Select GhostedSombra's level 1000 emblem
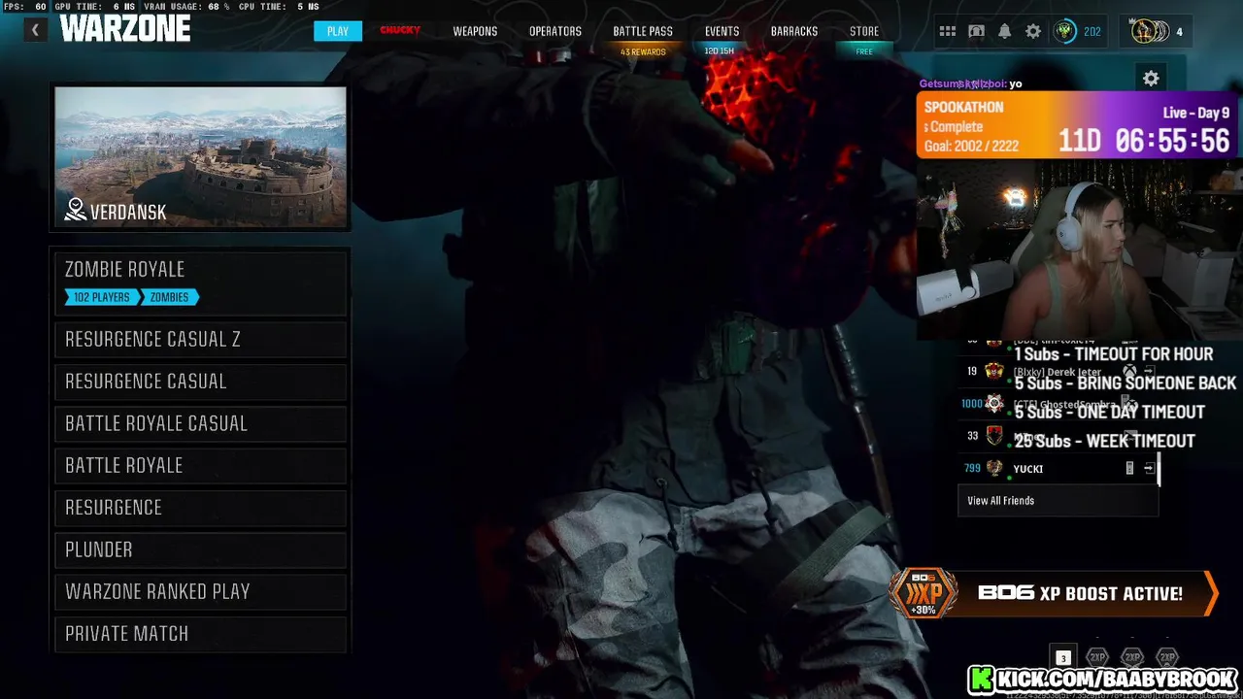 [994, 404]
